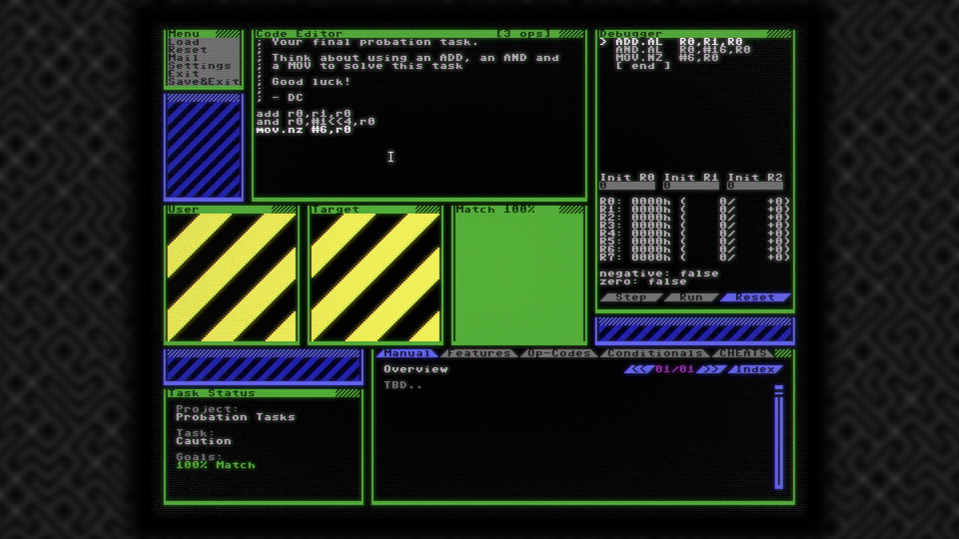The height and width of the screenshot is (539, 959).
Task: Go to next manual page arrow
Action: [x=711, y=369]
